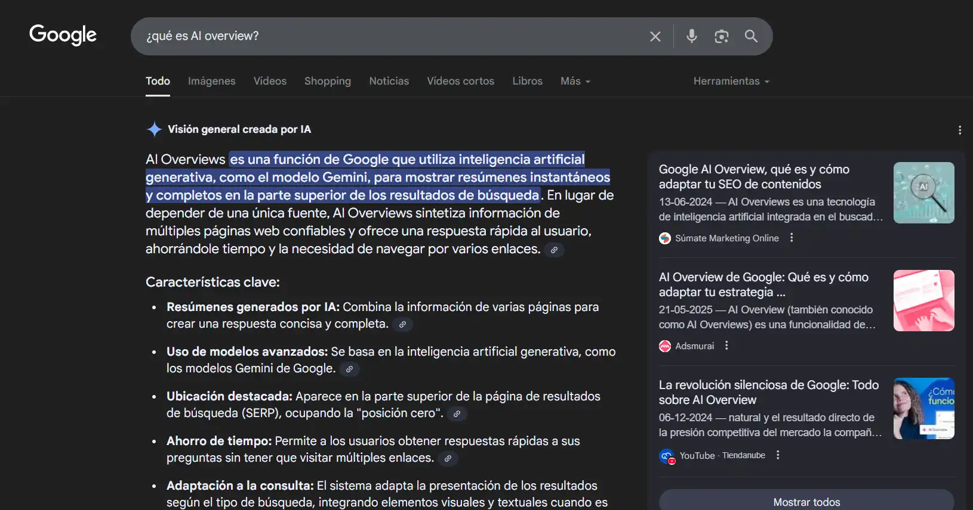Open source link icon after 'concisa y completa.'
The height and width of the screenshot is (510, 973).
[402, 325]
